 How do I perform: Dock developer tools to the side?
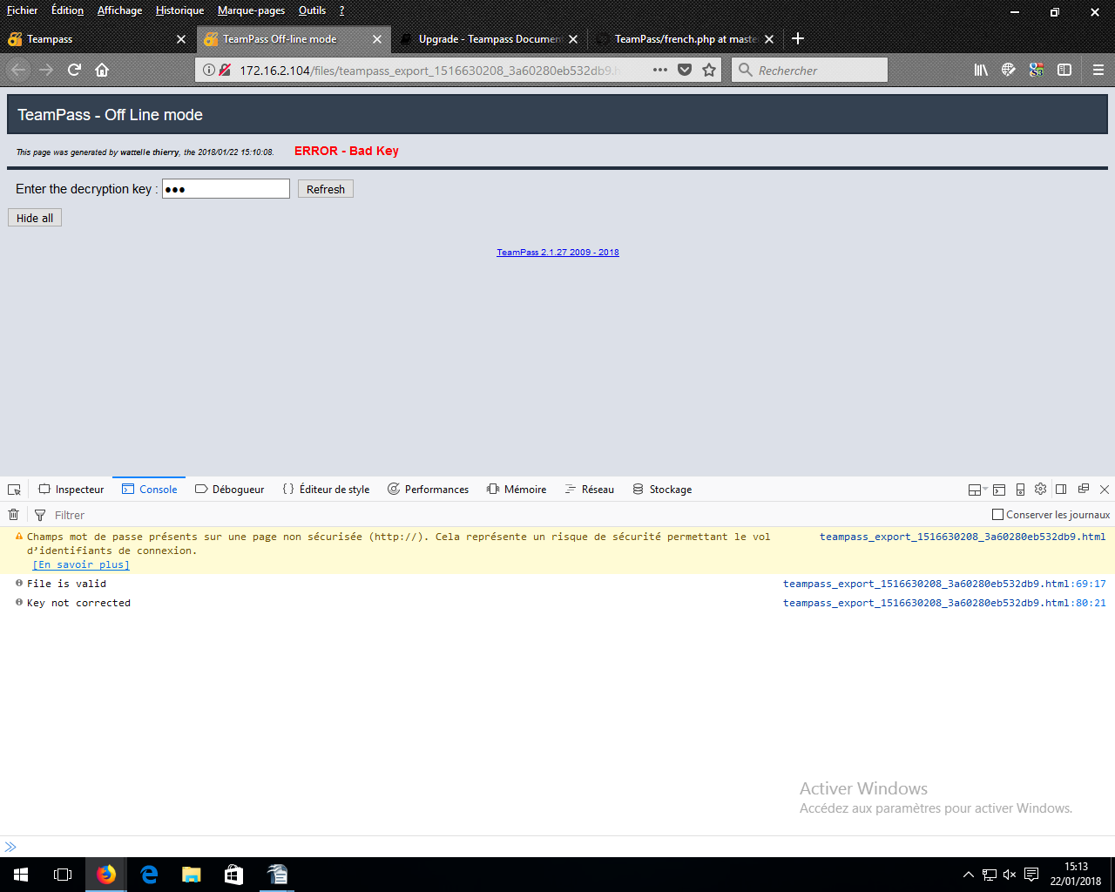(x=1061, y=489)
